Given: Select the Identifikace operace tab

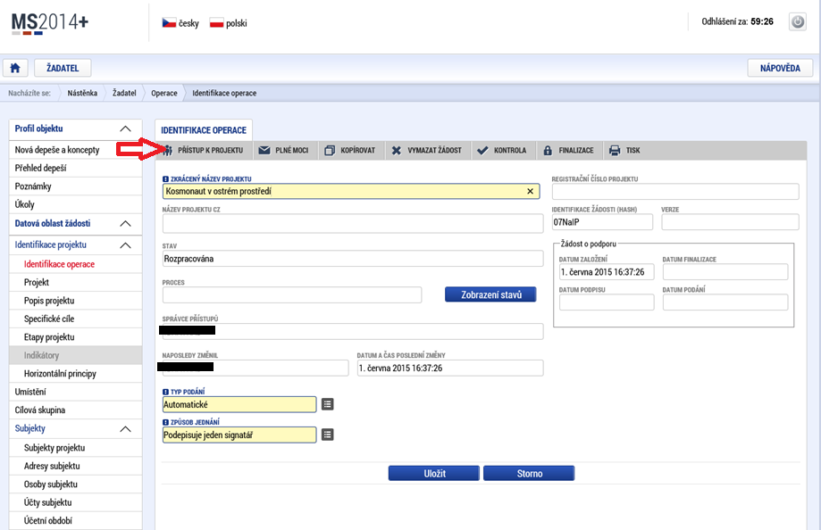Looking at the screenshot, I should 204,130.
